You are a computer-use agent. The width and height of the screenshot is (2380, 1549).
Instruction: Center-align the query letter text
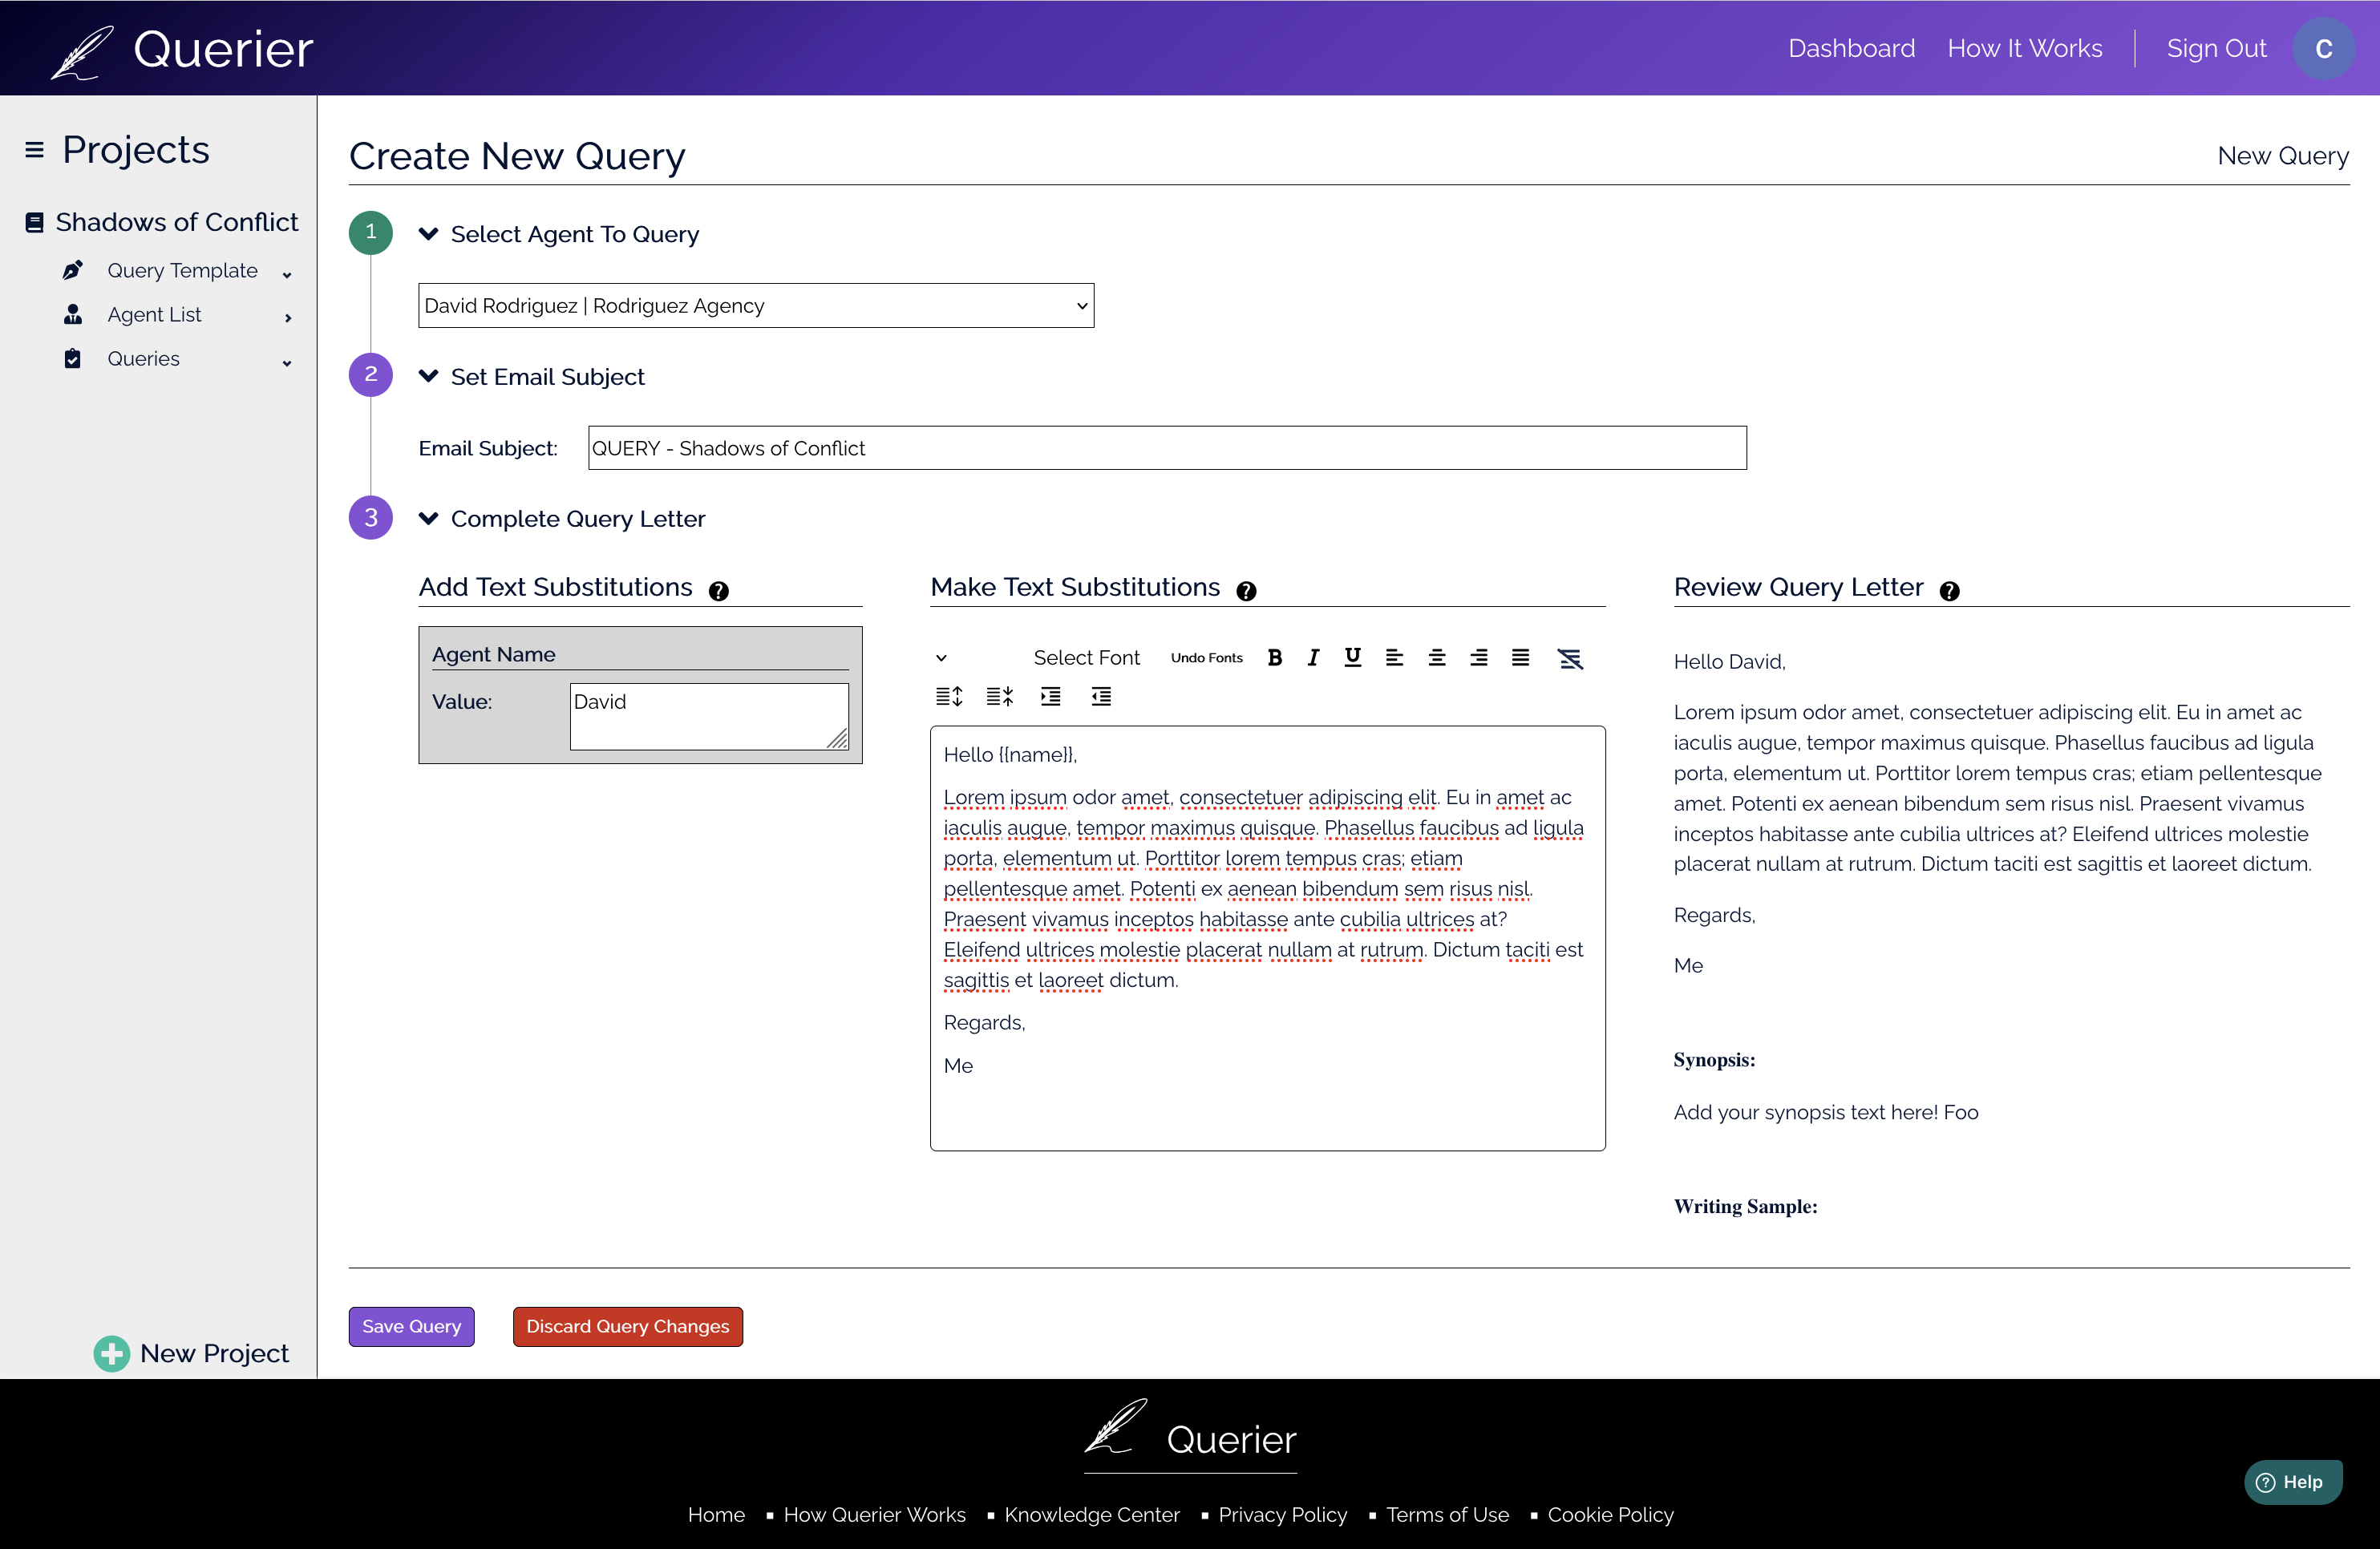[x=1436, y=657]
